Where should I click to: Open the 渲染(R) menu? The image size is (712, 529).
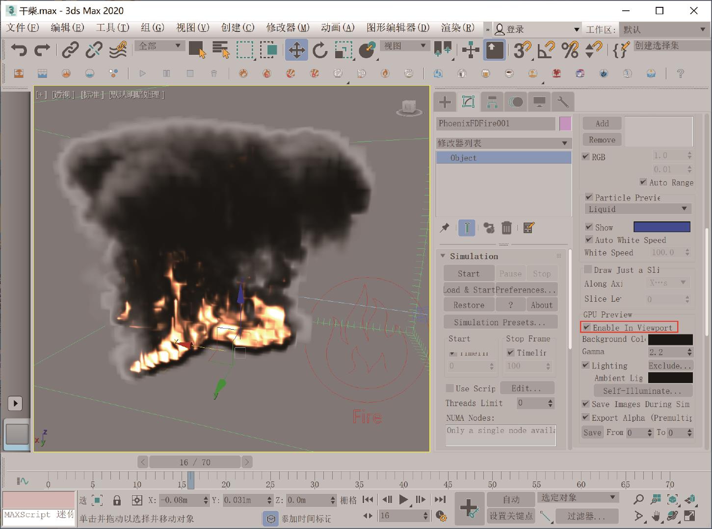(457, 28)
